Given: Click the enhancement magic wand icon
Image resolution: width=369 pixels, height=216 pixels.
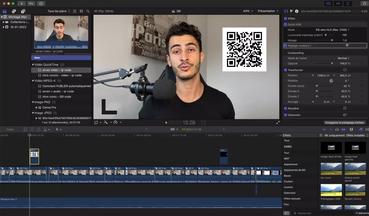Looking at the screenshot, I should tap(106, 122).
